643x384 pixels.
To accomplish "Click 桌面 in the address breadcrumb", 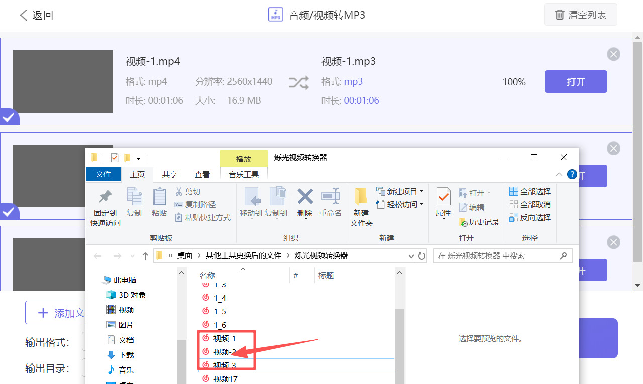I will tap(185, 255).
